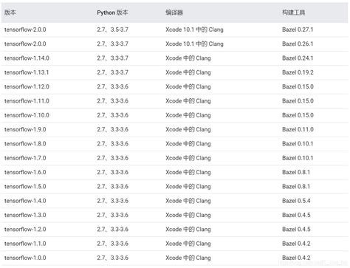The height and width of the screenshot is (268, 350).
Task: Select the tensorflow-1.4.0 version cell
Action: (x=25, y=201)
